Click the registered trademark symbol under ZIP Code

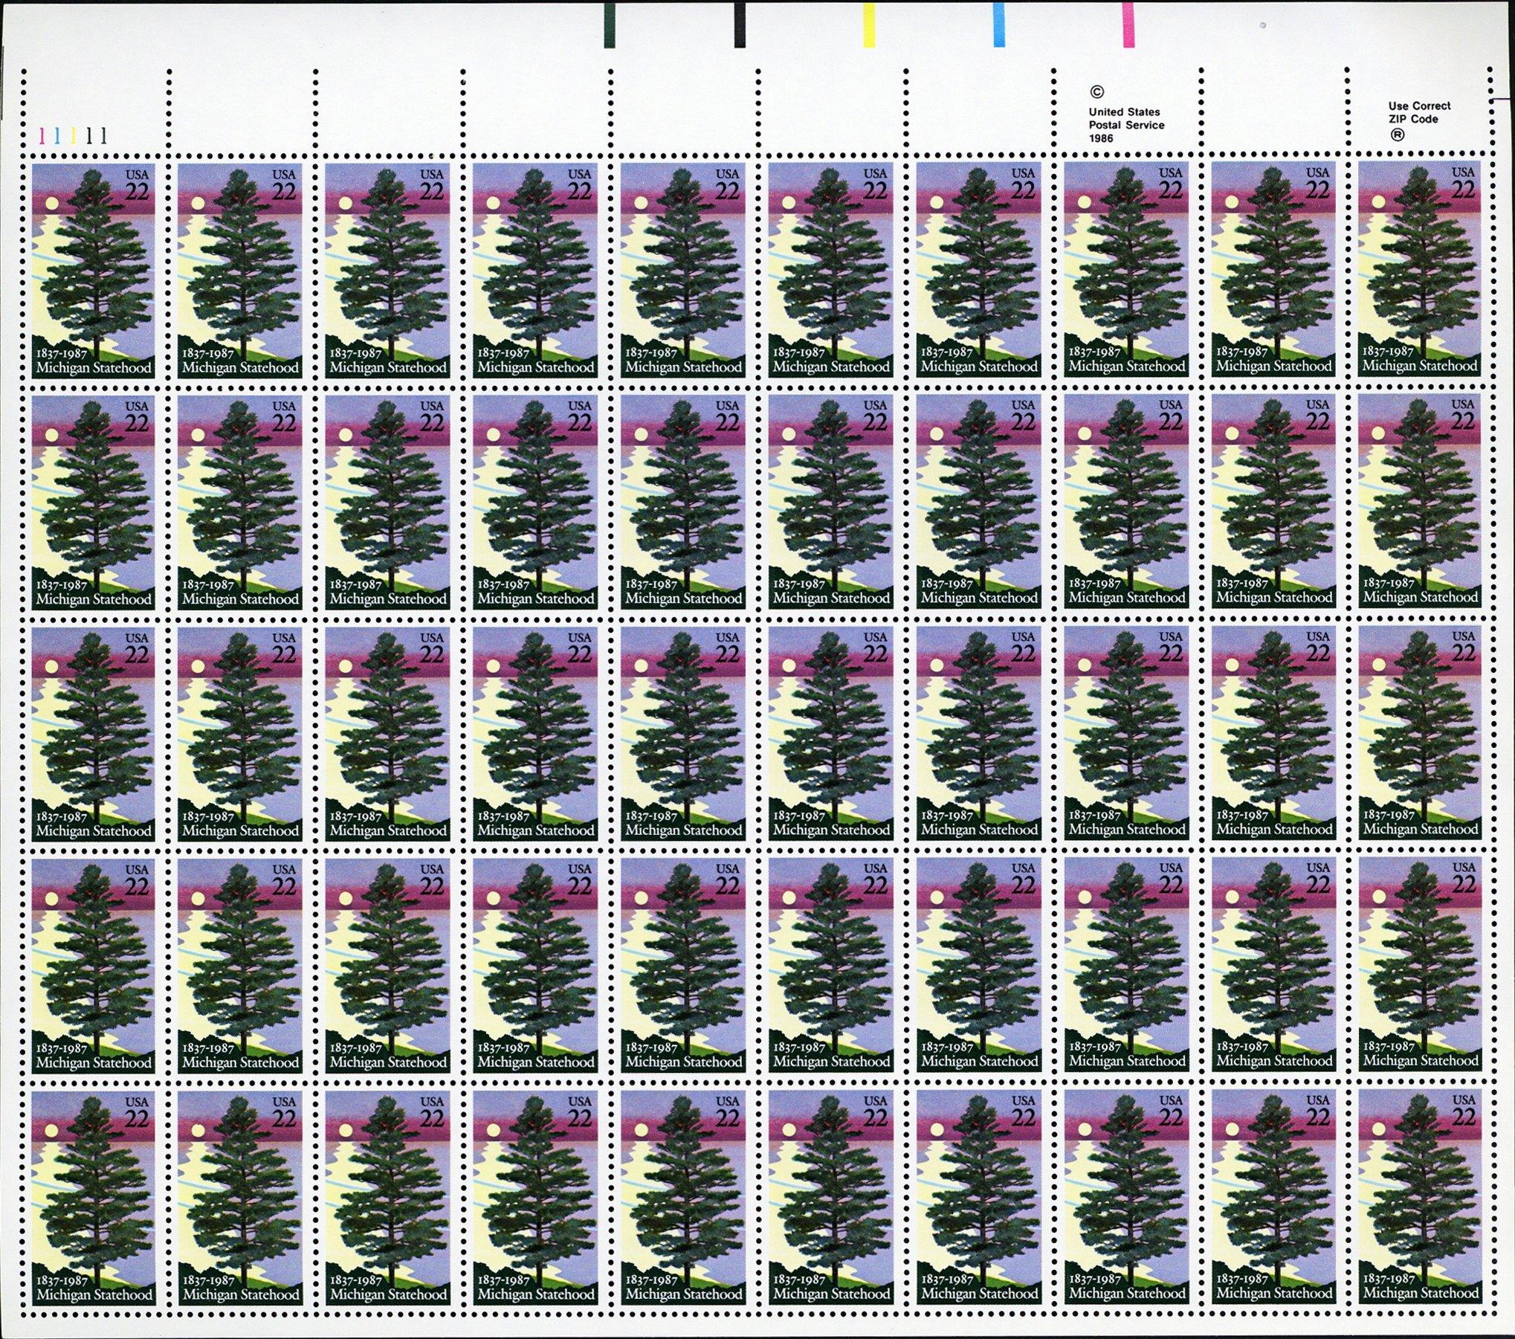pos(1398,135)
